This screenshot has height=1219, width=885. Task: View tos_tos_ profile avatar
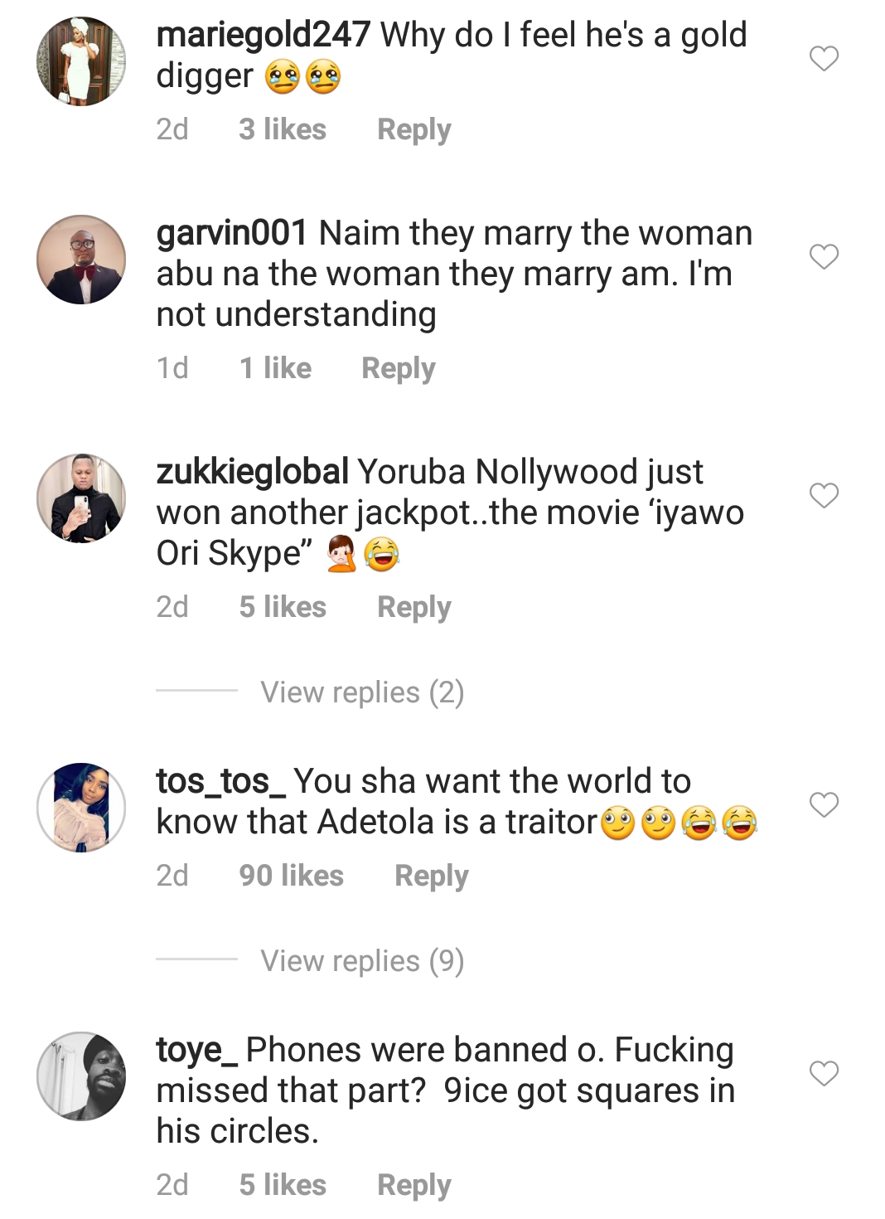coord(81,808)
